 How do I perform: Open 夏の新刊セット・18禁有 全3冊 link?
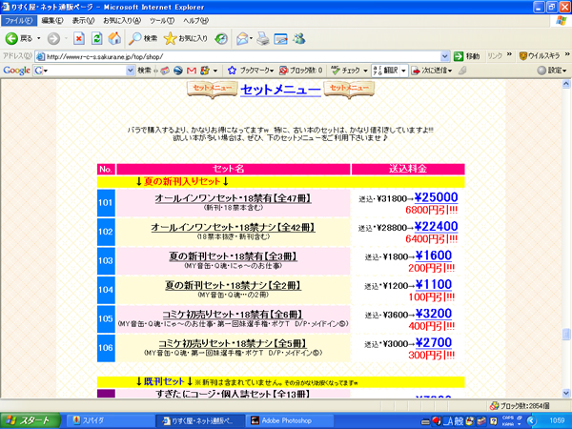tap(233, 256)
